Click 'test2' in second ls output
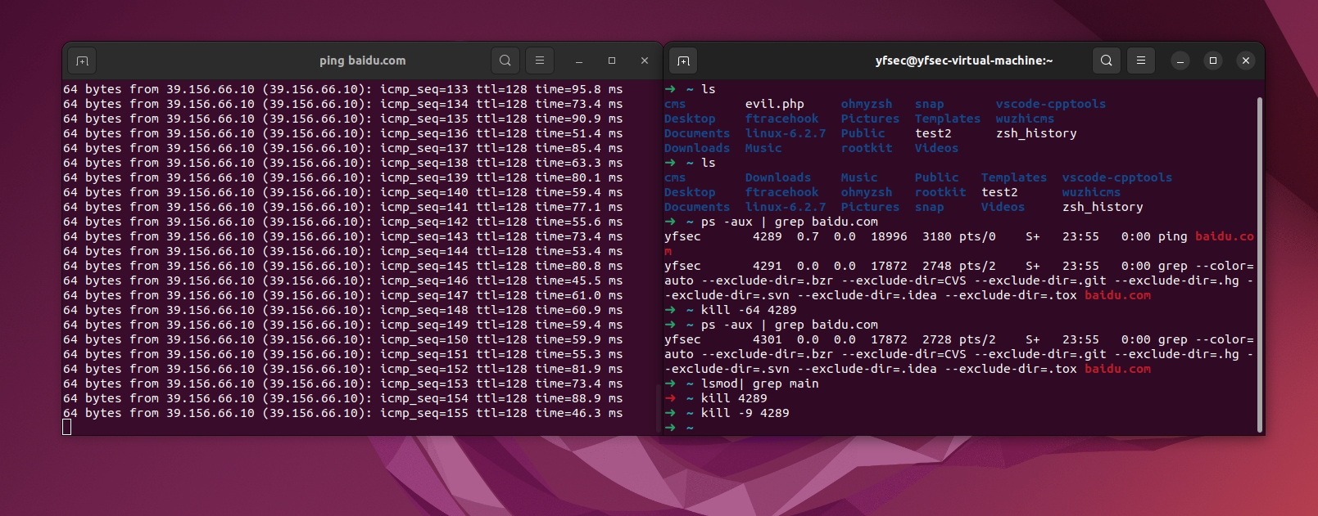1318x516 pixels. click(x=999, y=192)
